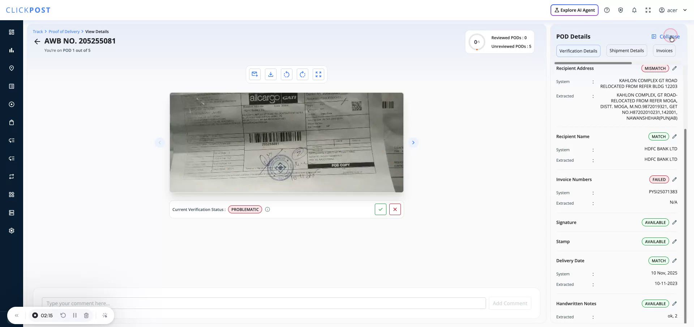Open the Proof of Delivery breadcrumb link
694x327 pixels.
pos(64,31)
